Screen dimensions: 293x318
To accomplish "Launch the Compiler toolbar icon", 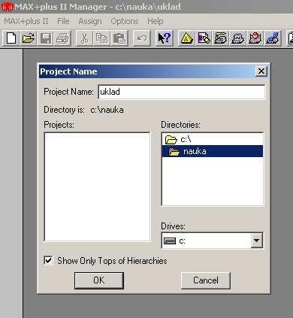I will (x=221, y=38).
